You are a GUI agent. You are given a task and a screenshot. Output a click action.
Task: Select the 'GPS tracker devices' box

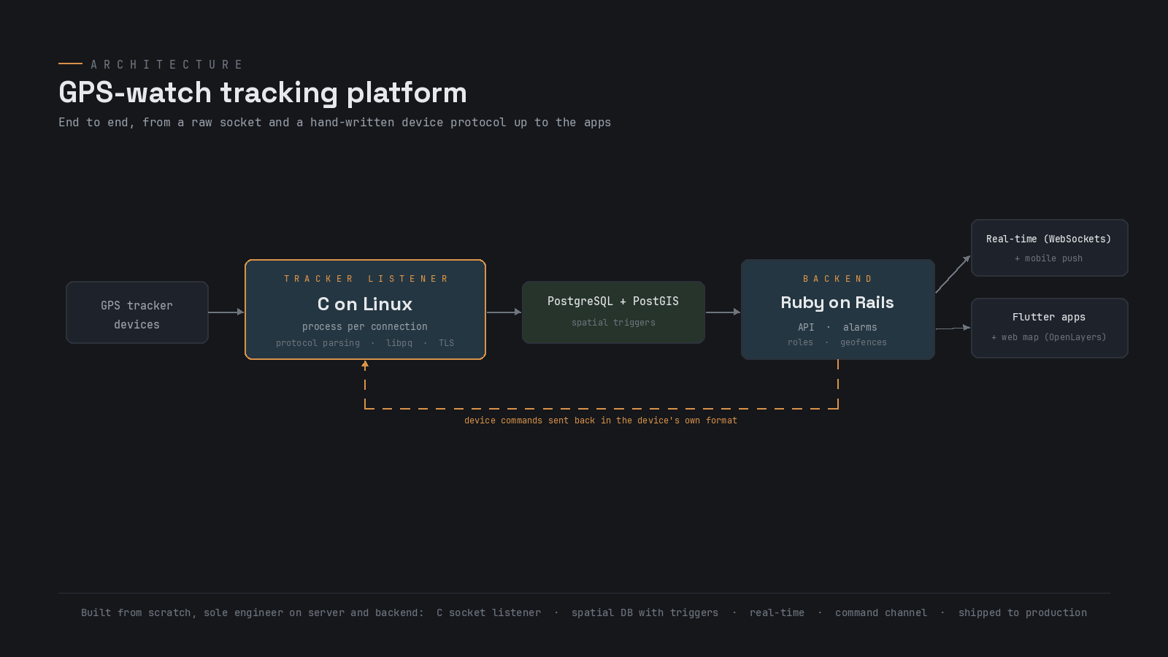coord(137,312)
